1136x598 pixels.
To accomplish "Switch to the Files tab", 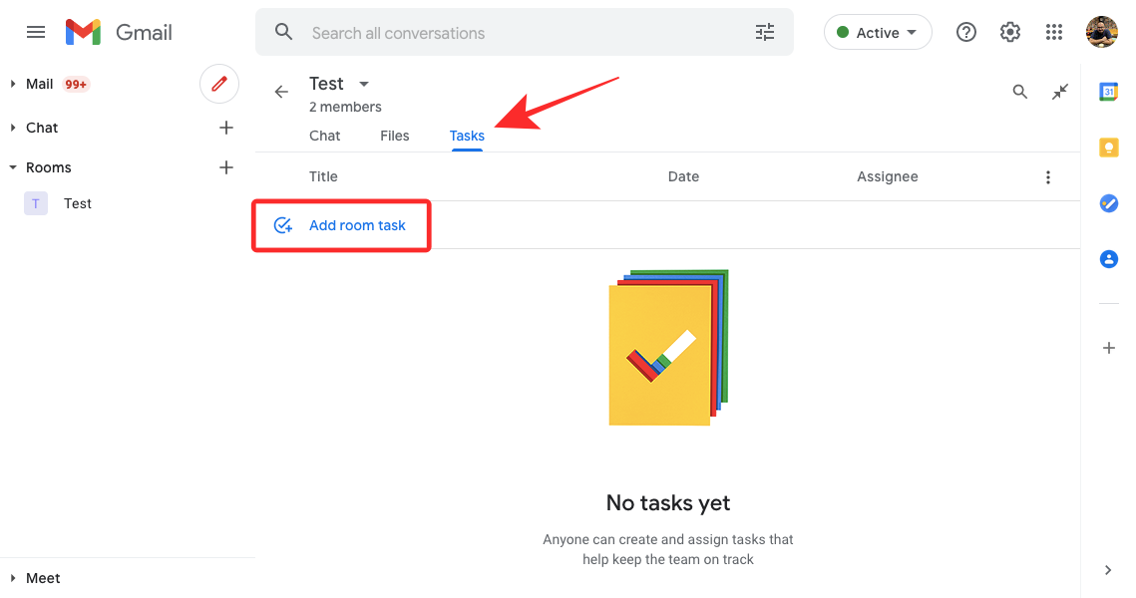I will (x=395, y=136).
